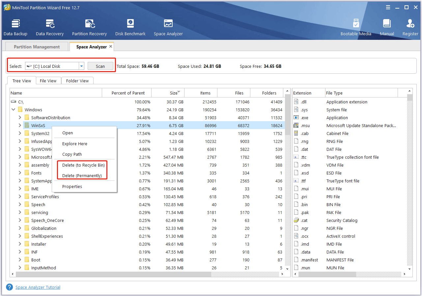The image size is (422, 296).
Task: Expand the InputMethod folder node
Action: click(x=20, y=268)
